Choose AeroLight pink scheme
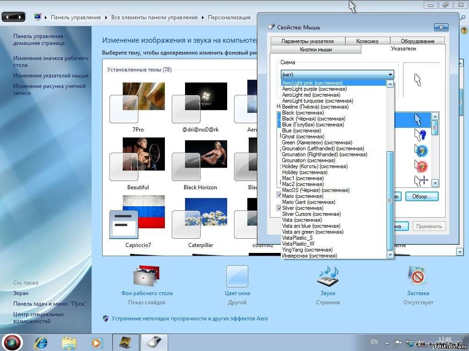The height and width of the screenshot is (351, 469). pyautogui.click(x=333, y=83)
